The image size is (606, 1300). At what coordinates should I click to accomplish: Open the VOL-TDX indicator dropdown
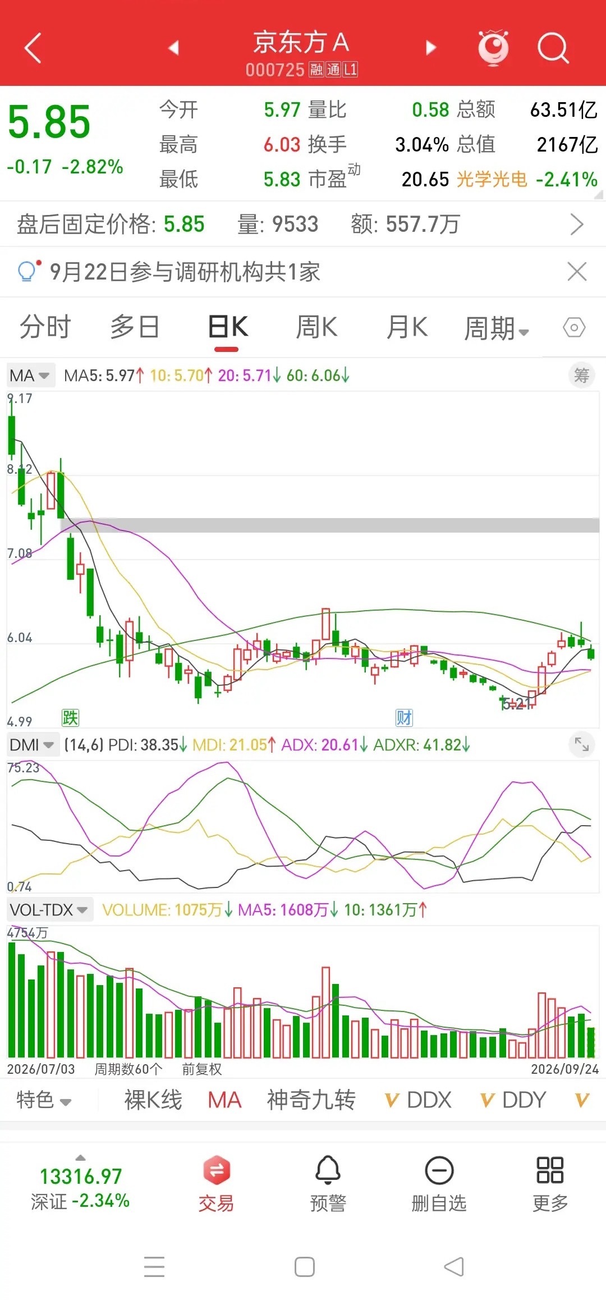[x=49, y=910]
